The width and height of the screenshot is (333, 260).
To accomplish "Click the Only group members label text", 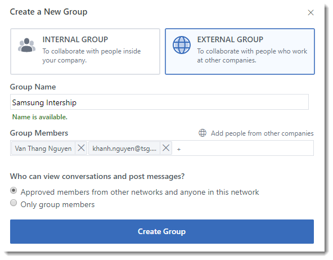I will point(57,204).
